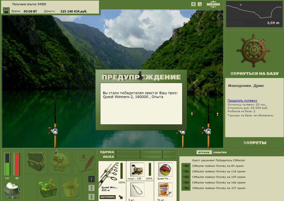
Task: Click the fish icon beside Плотву на 159 грамм
Action: point(186,177)
